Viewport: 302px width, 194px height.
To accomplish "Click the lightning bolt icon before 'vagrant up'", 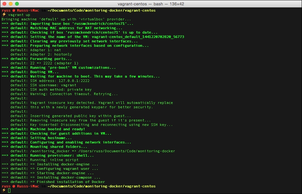I will pyautogui.click(x=4, y=15).
